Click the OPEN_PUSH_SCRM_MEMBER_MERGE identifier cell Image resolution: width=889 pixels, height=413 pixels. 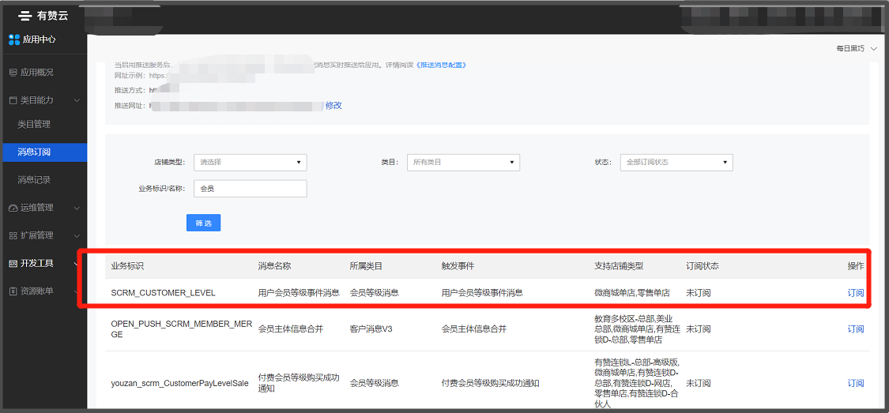point(182,329)
